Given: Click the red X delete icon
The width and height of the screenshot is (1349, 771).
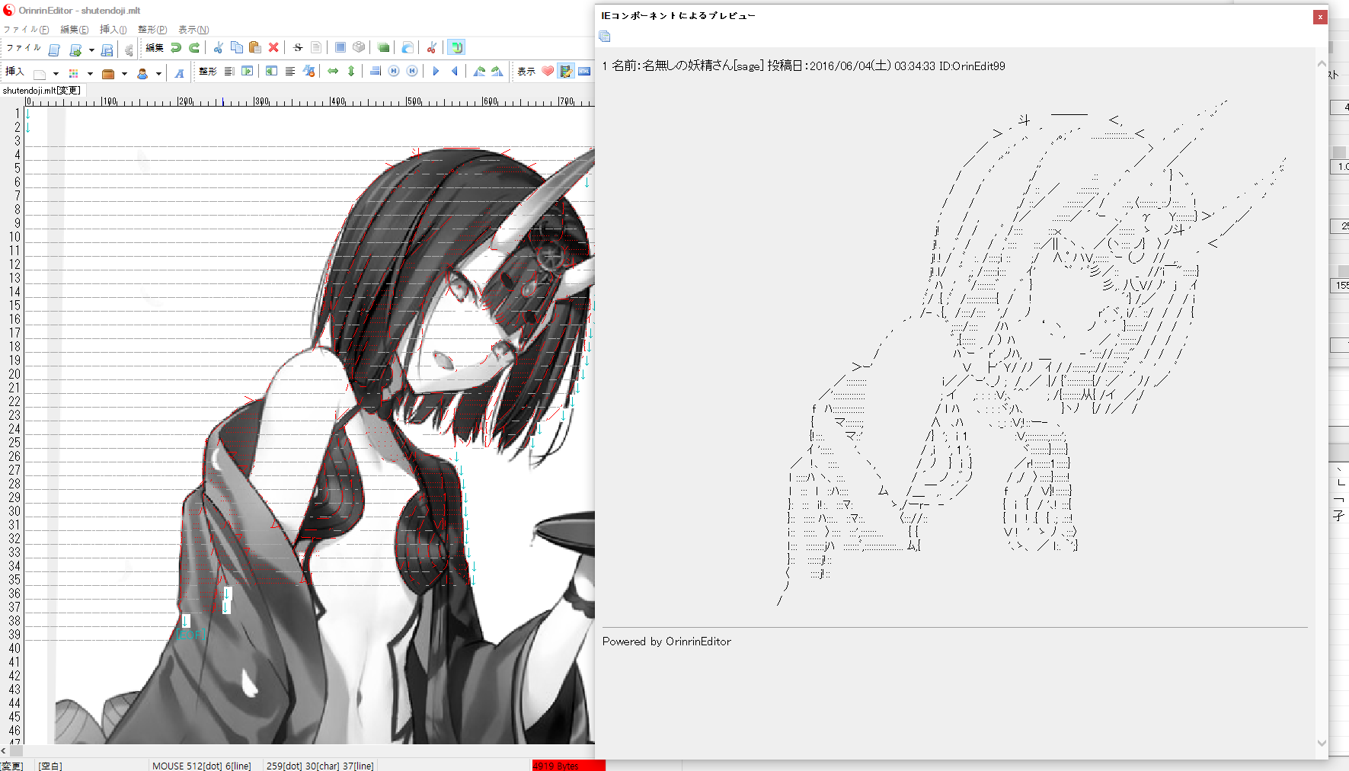Looking at the screenshot, I should coord(273,48).
